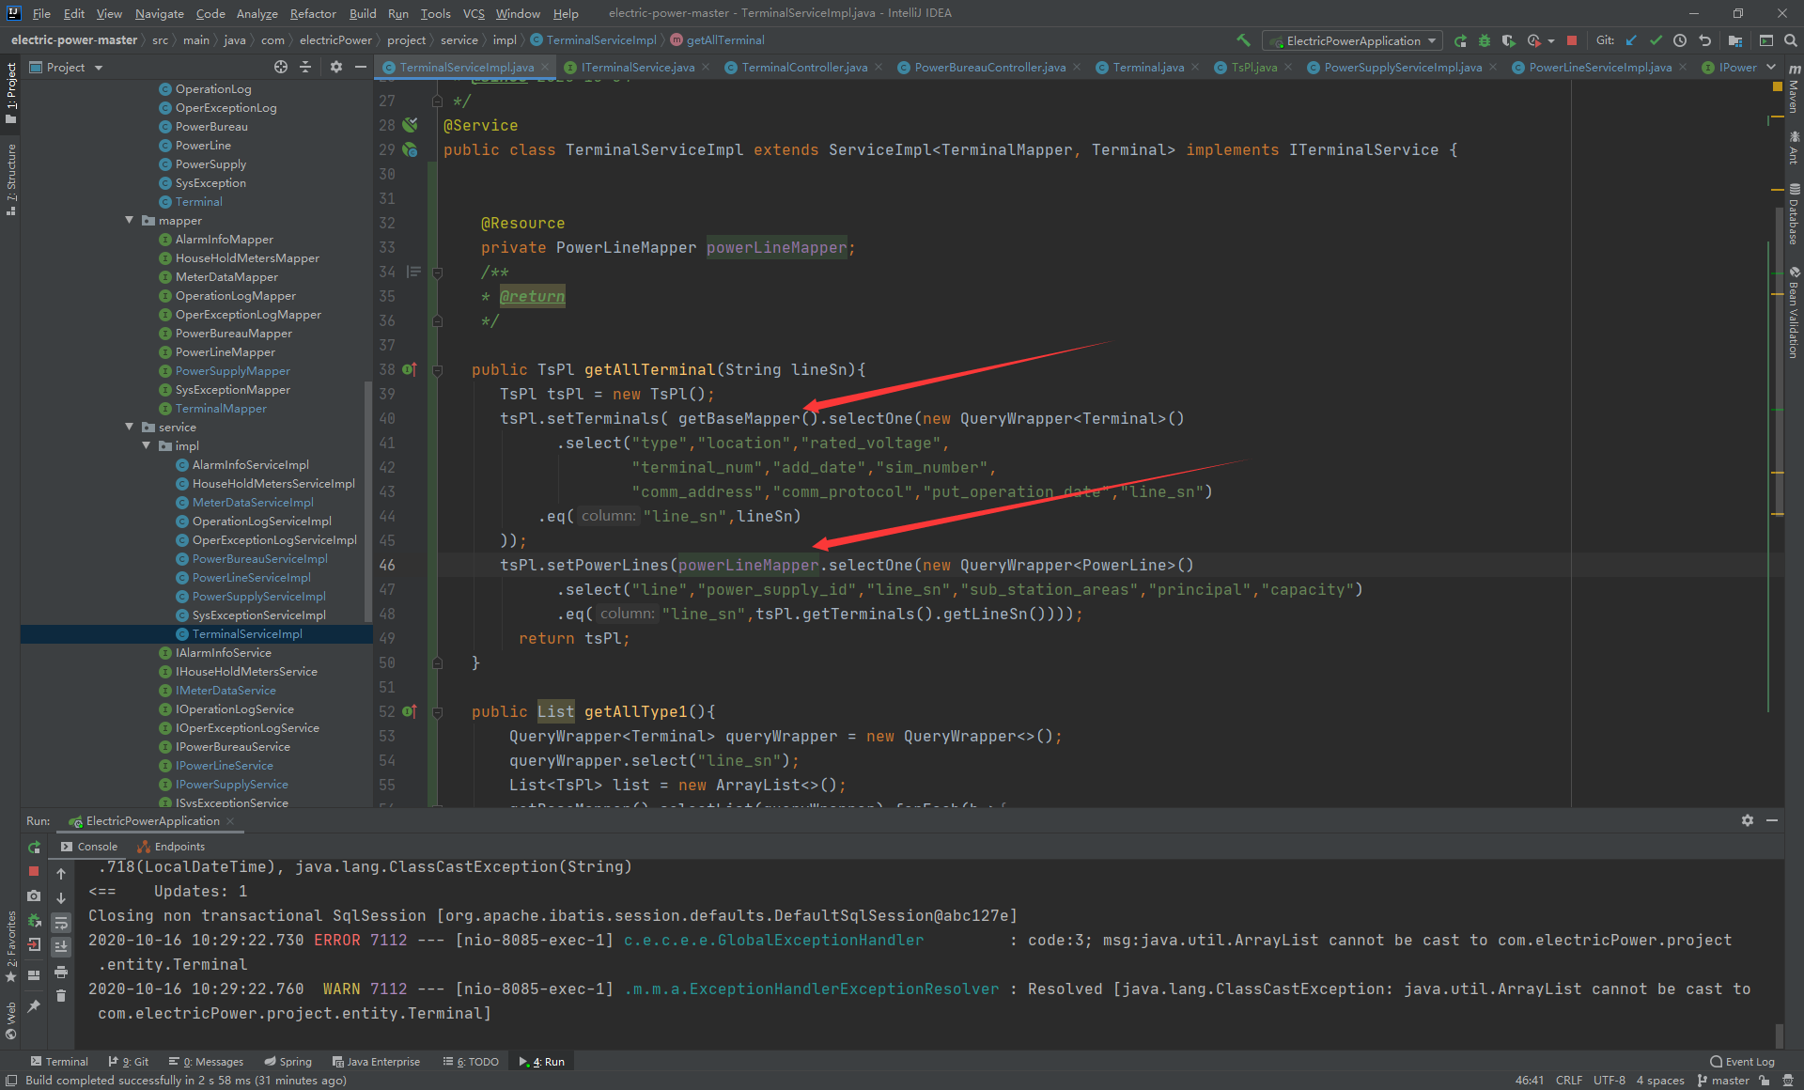The width and height of the screenshot is (1804, 1090).
Task: Open Run panel settings gear
Action: [x=1748, y=820]
